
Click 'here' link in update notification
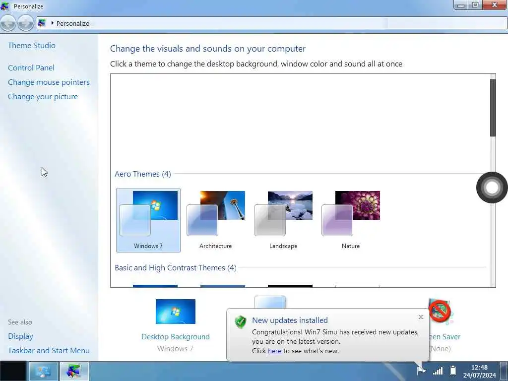[x=275, y=351]
